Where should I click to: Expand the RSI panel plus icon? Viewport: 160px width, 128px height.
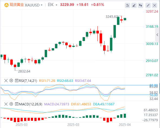(x=17, y=81)
